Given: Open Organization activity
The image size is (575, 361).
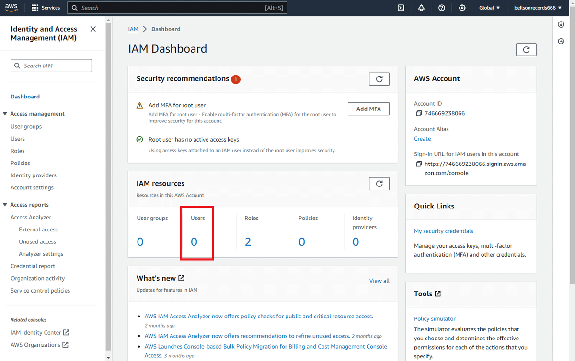Looking at the screenshot, I should [x=38, y=278].
